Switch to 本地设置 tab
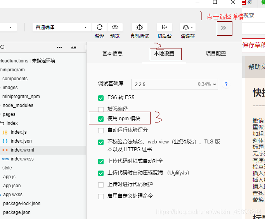This screenshot has height=219, width=265. coord(164,53)
